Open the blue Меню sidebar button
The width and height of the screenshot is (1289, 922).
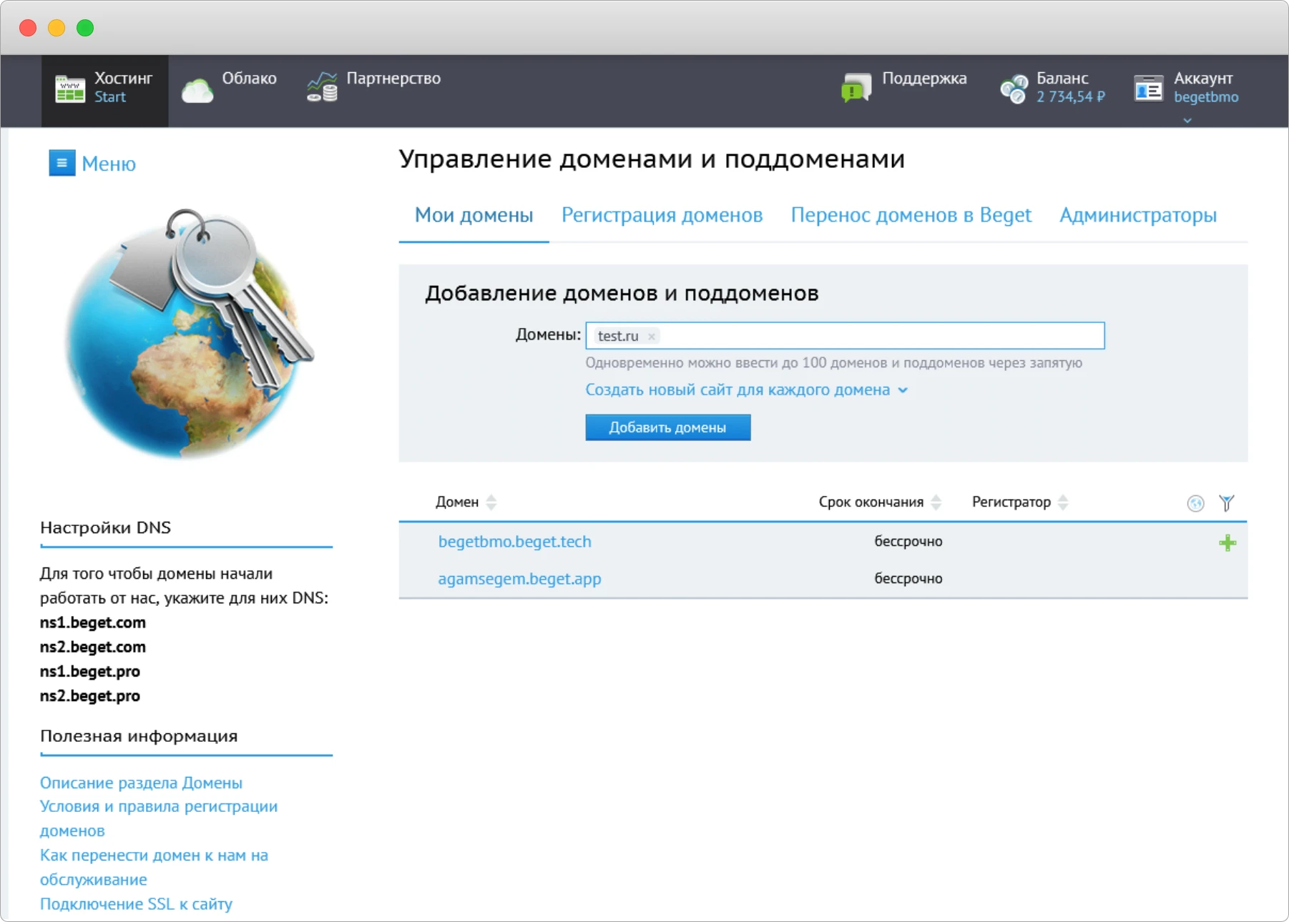[62, 163]
